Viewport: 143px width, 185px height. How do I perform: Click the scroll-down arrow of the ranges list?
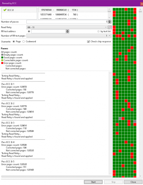[x=109, y=17]
